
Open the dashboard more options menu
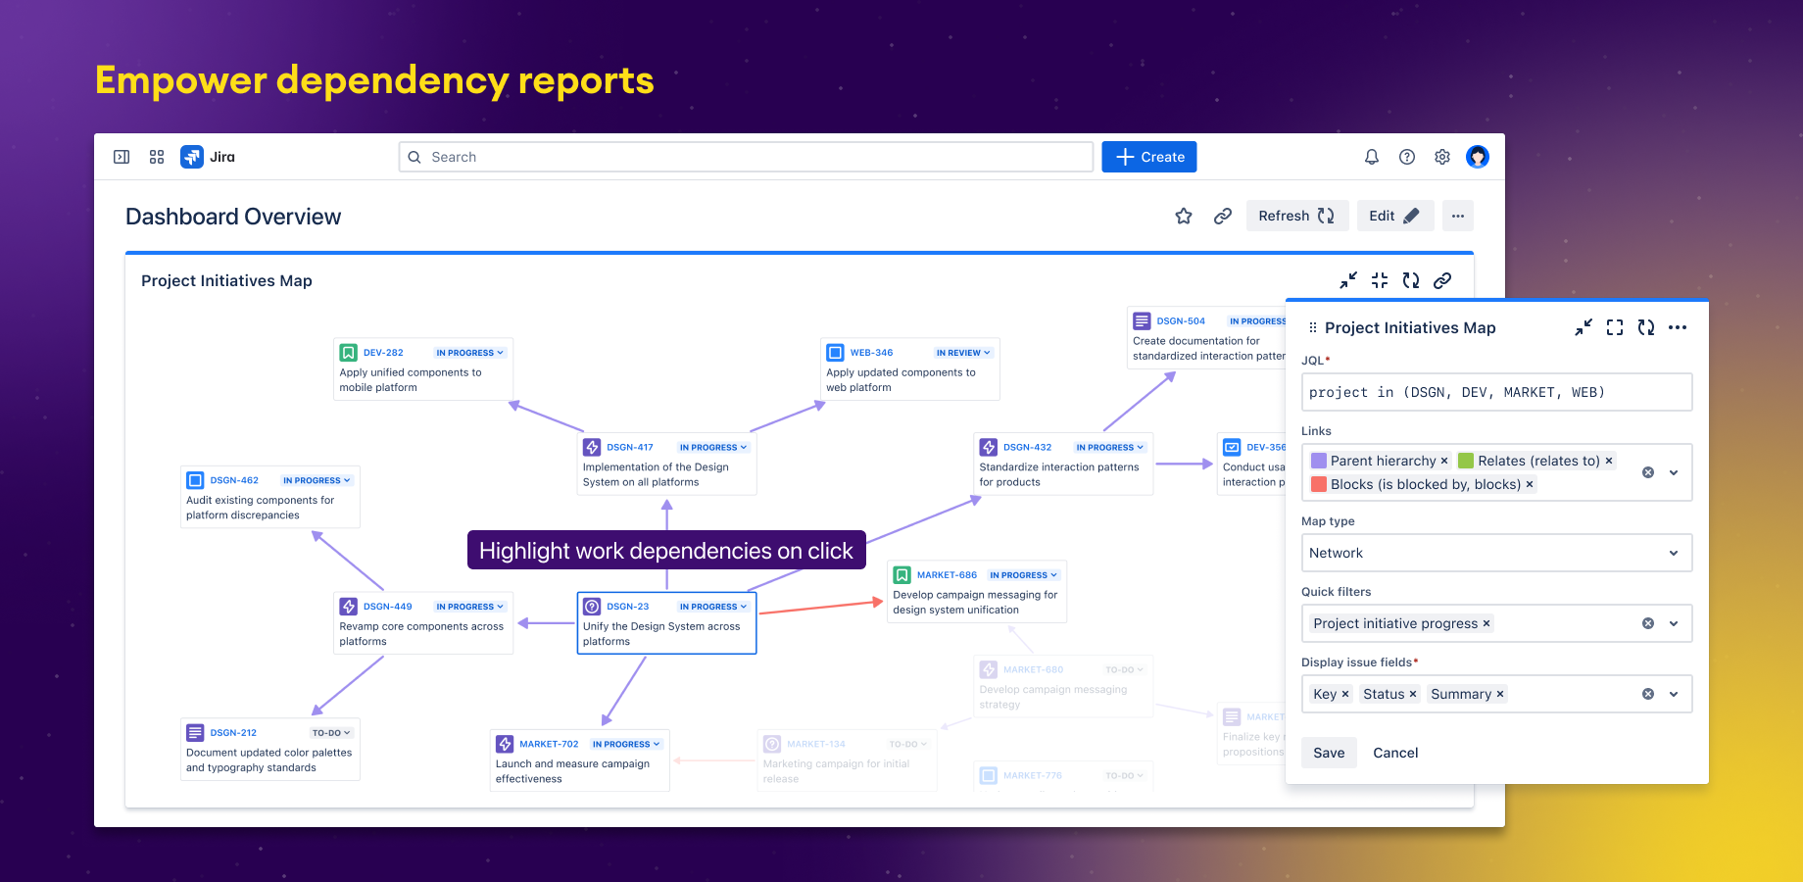click(x=1458, y=216)
